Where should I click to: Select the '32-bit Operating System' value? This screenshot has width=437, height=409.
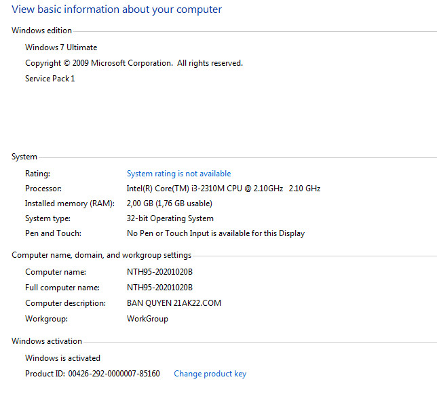tap(170, 218)
